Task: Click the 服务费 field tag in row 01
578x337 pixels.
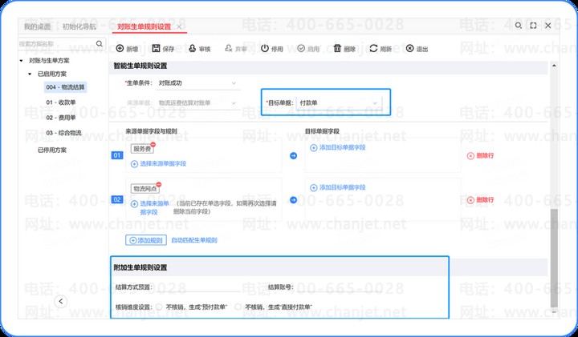Action: 142,149
